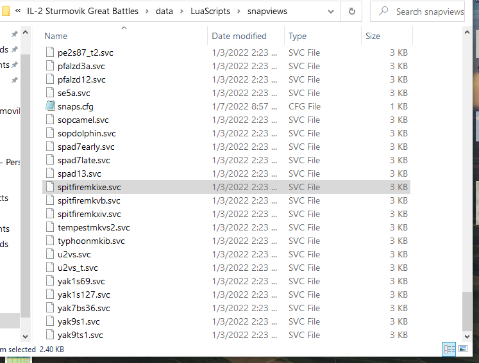Navigate to the data breadcrumb folder
Viewport: 479px width, 363px height.
pyautogui.click(x=164, y=12)
